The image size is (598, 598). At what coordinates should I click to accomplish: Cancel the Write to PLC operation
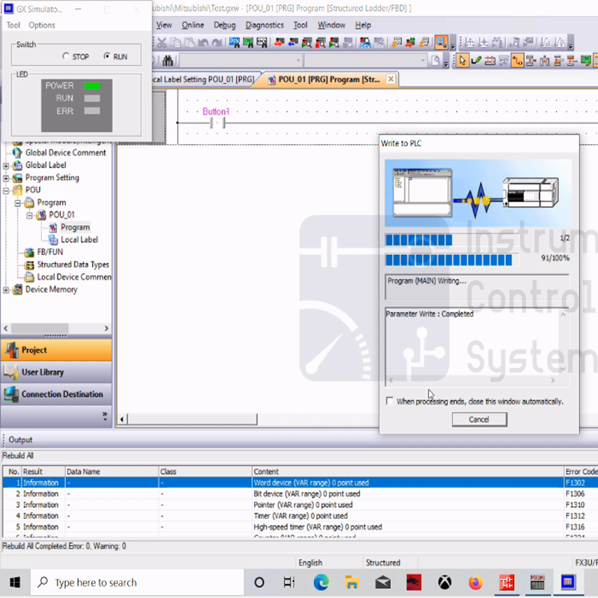pos(478,419)
